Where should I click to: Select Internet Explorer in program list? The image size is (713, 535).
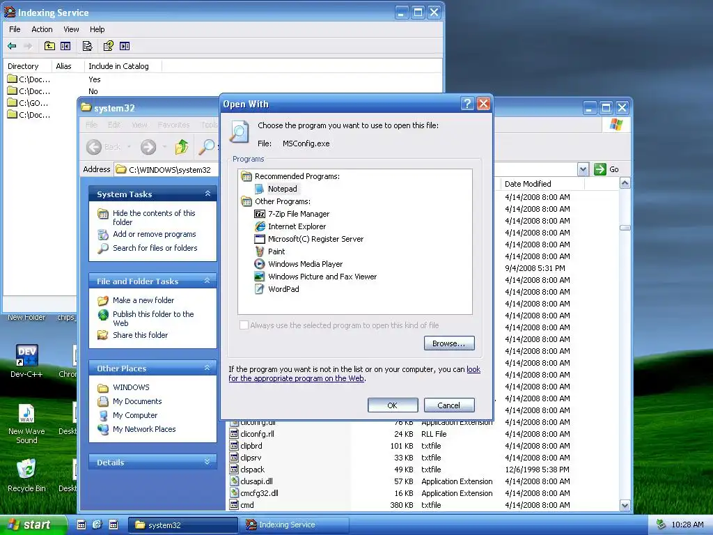click(297, 226)
